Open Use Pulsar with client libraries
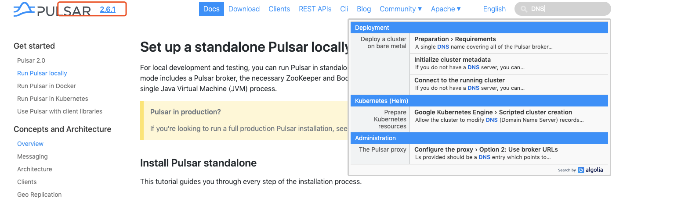This screenshot has width=692, height=202. [x=60, y=111]
